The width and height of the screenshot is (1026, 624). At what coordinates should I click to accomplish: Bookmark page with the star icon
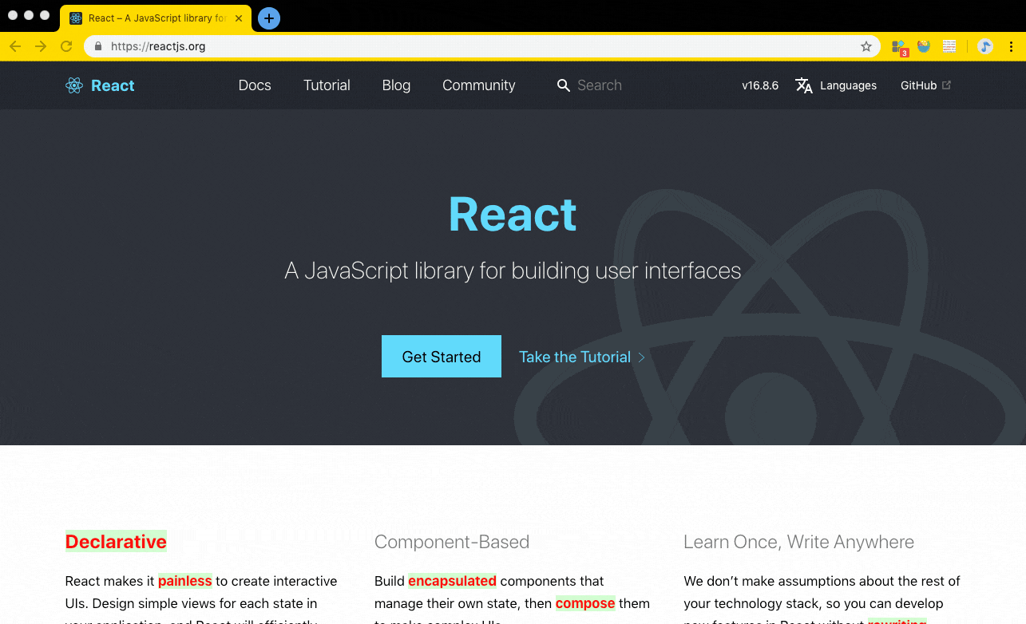[866, 46]
